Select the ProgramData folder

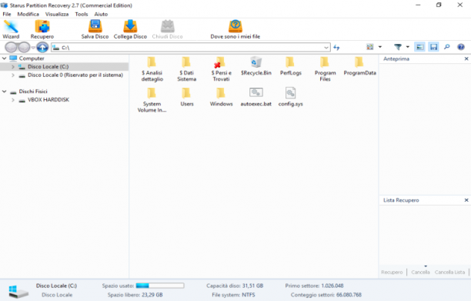tap(359, 66)
